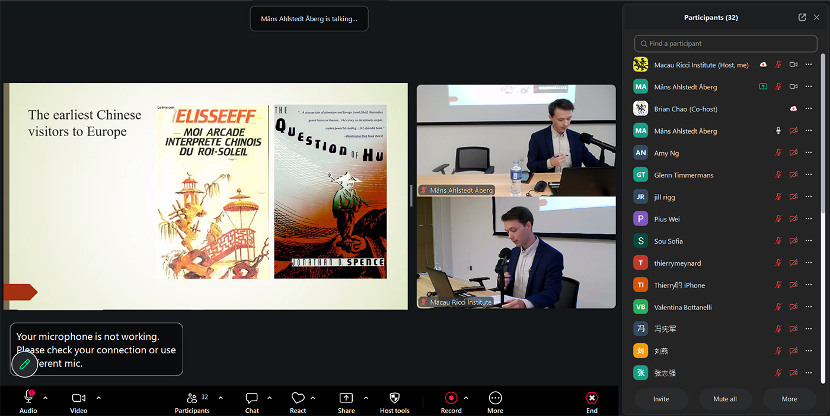The height and width of the screenshot is (416, 830).
Task: Toggle the muted mic for 张志强
Action: coord(778,373)
